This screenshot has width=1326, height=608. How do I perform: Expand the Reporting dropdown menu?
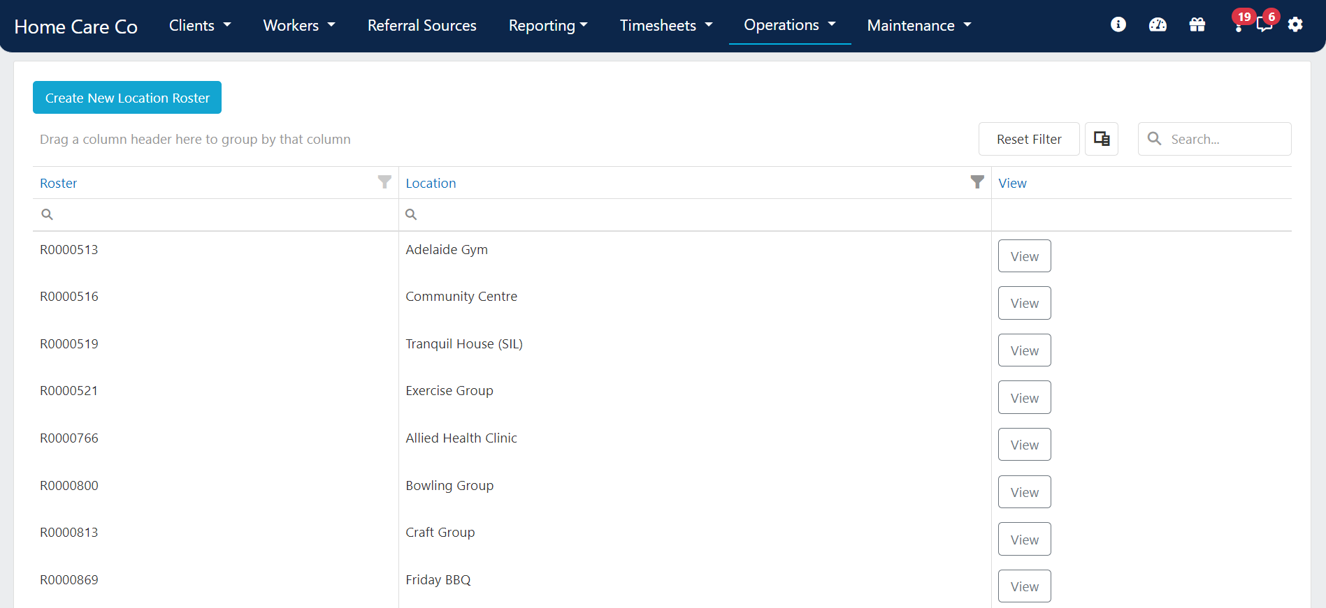click(x=548, y=25)
